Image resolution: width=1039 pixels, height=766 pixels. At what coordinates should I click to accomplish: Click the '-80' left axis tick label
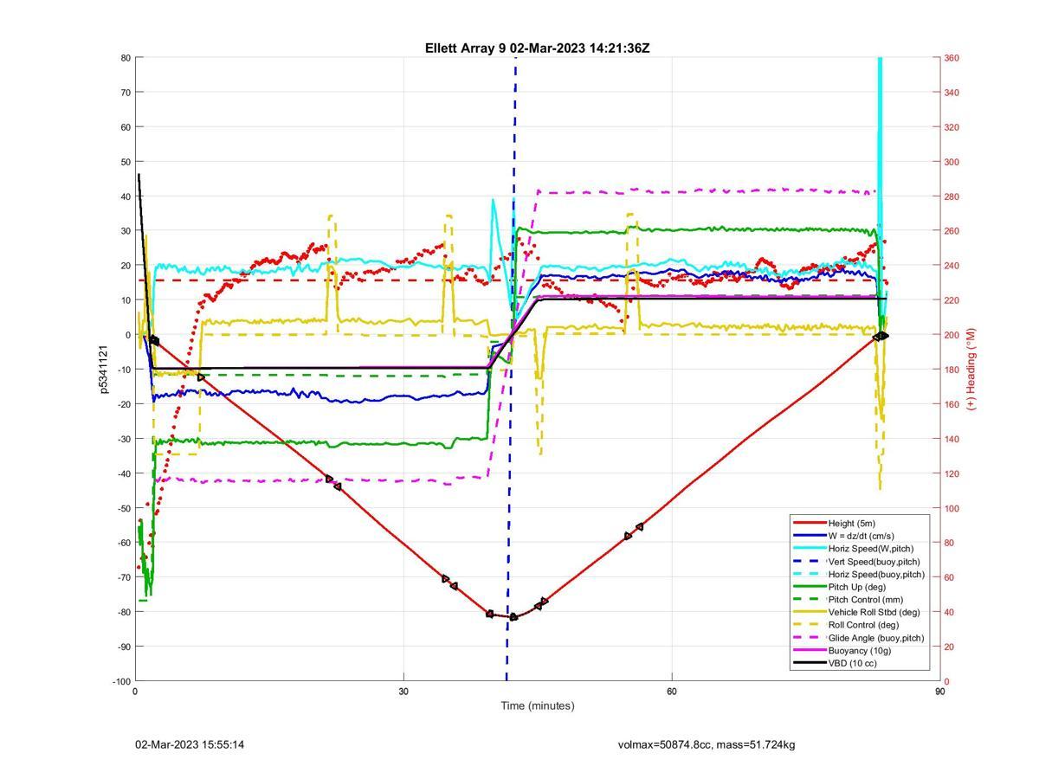(124, 612)
